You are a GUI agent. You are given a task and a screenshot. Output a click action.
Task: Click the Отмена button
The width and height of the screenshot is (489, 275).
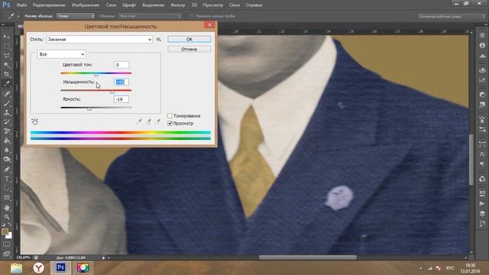[189, 49]
